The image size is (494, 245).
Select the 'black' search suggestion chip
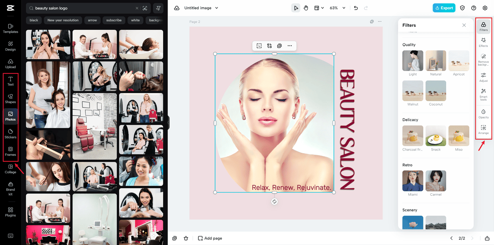[34, 20]
